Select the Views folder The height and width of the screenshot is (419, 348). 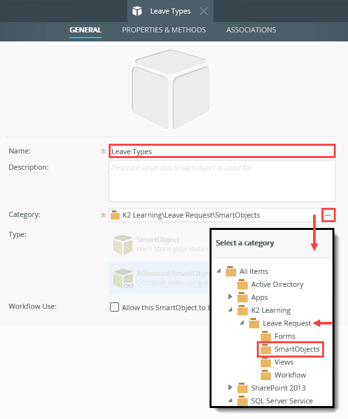point(284,362)
